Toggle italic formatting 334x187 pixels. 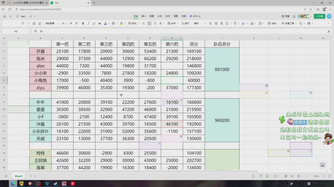click(89, 23)
